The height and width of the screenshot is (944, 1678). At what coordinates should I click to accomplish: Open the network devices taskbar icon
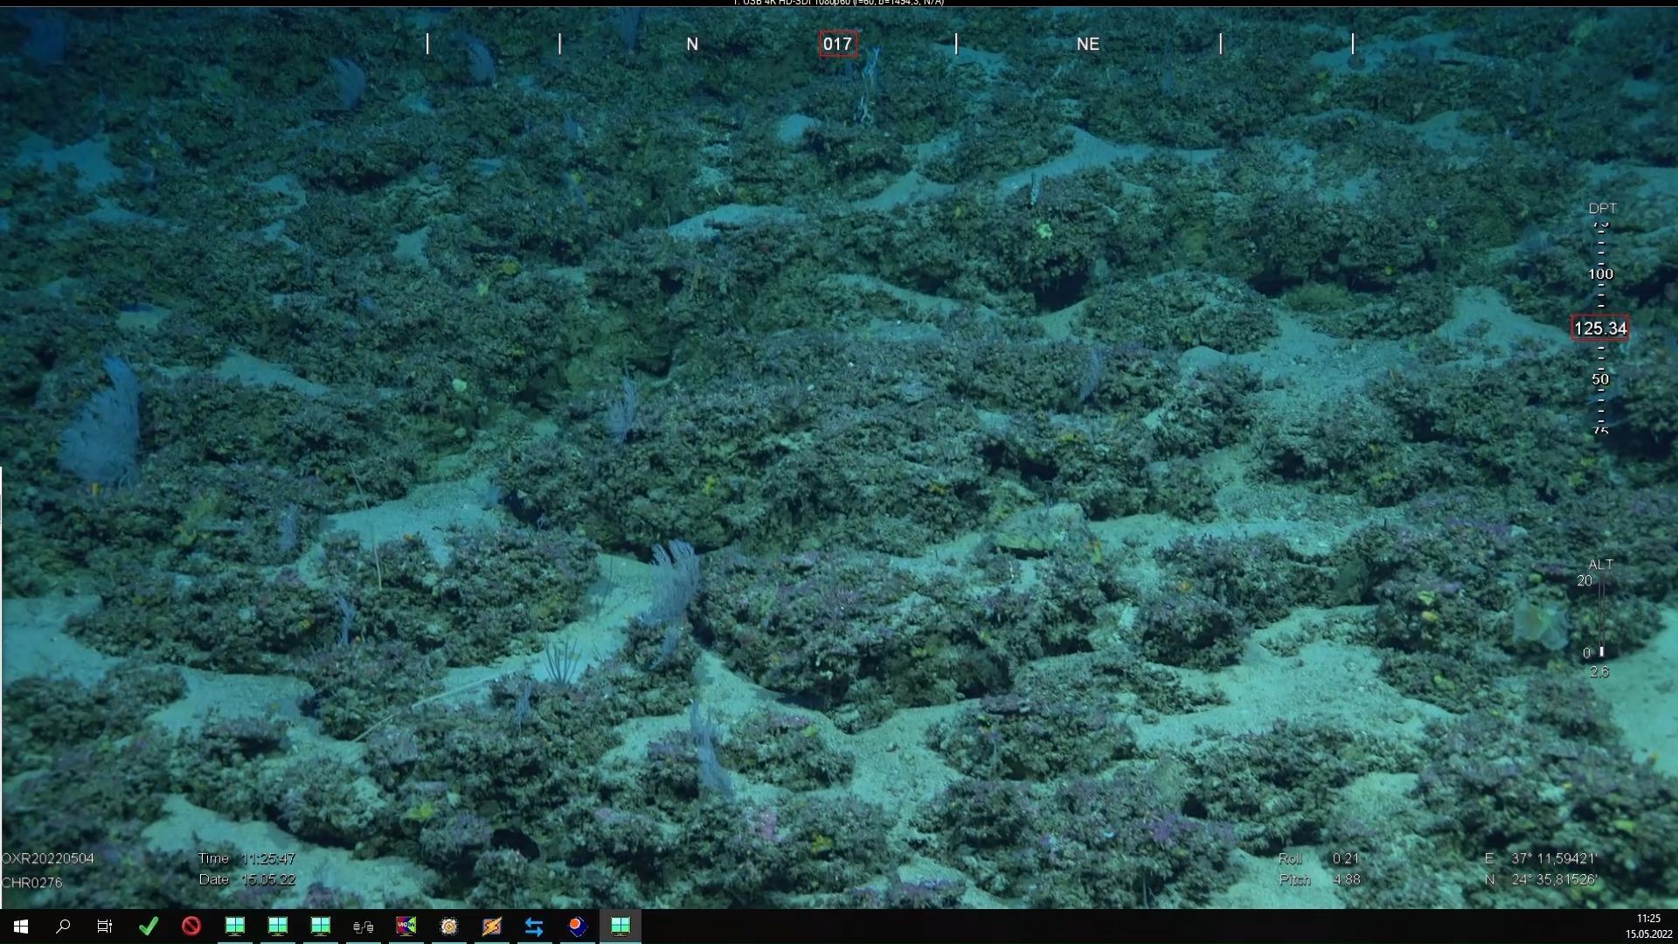coord(363,927)
